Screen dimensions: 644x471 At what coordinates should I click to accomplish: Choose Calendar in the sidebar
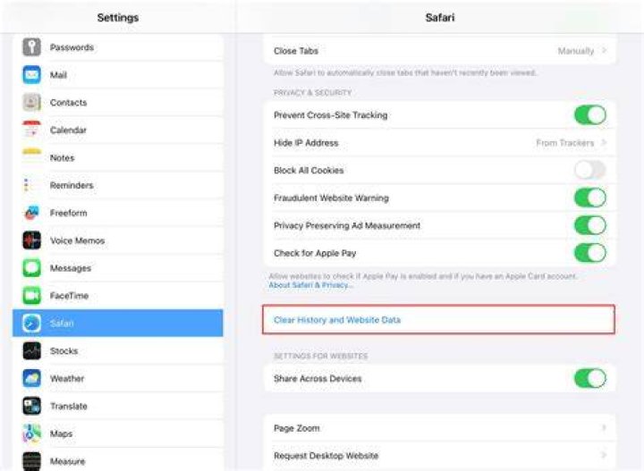coord(118,130)
